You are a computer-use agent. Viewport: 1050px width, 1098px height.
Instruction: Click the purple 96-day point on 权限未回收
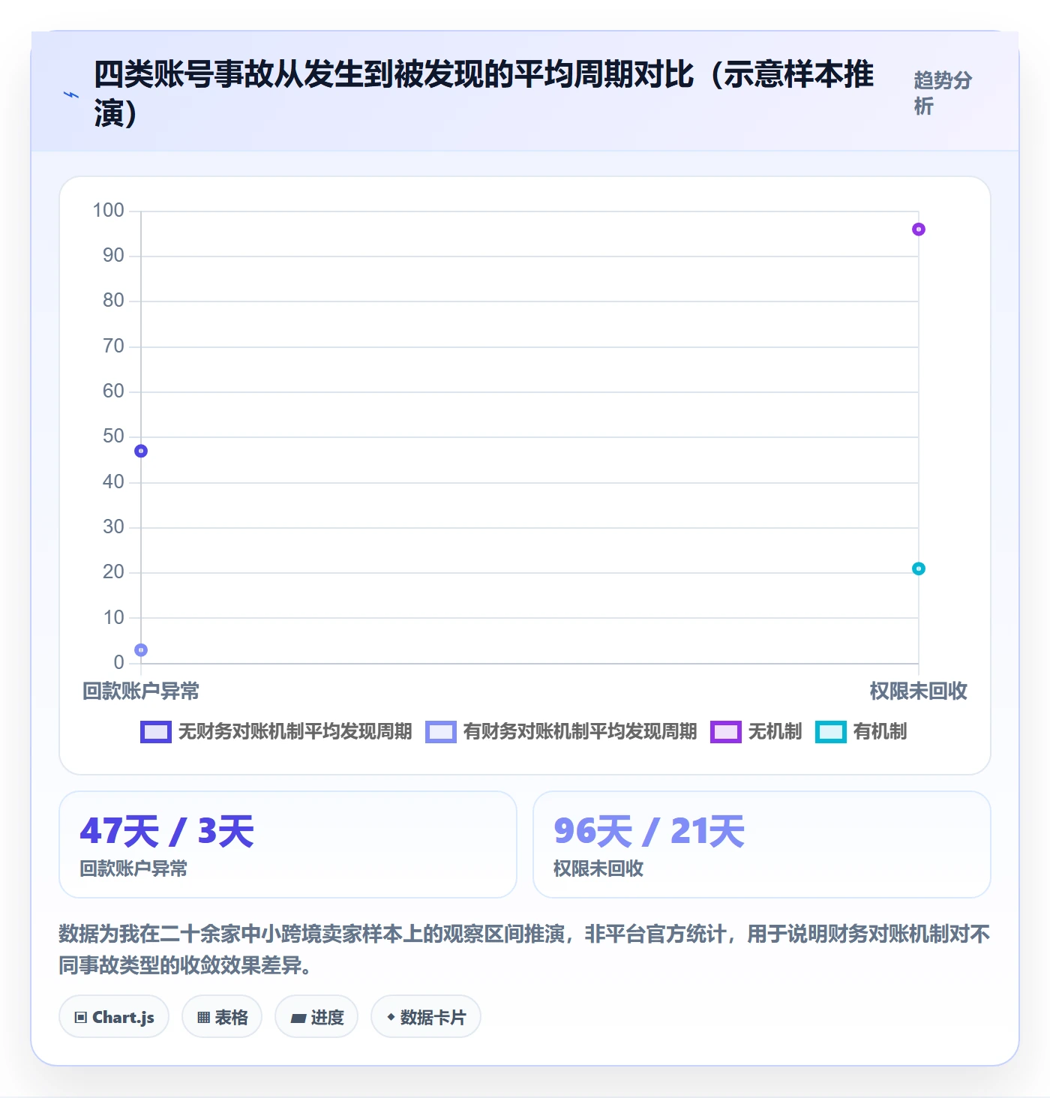coord(919,229)
